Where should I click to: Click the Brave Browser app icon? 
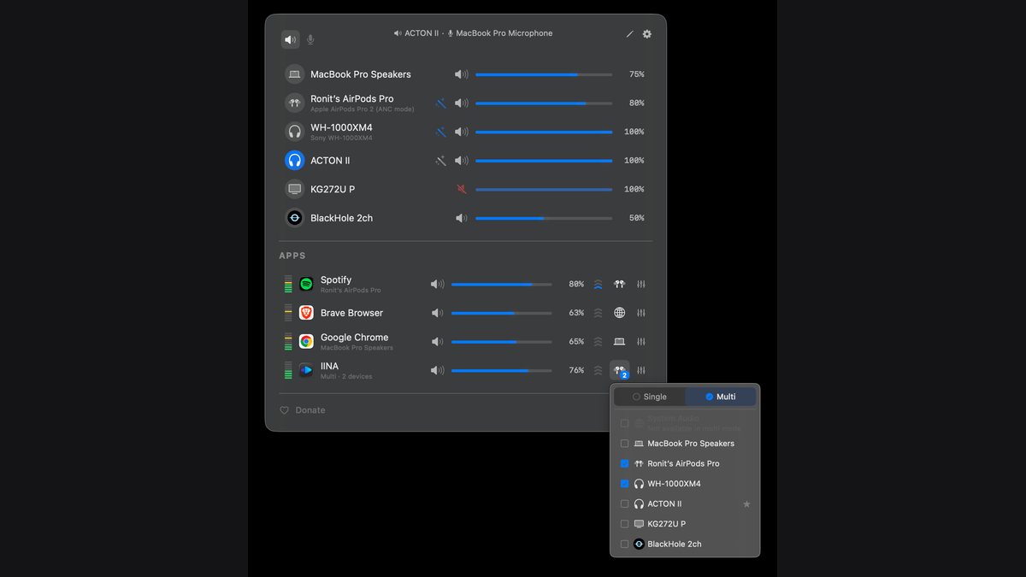(306, 313)
